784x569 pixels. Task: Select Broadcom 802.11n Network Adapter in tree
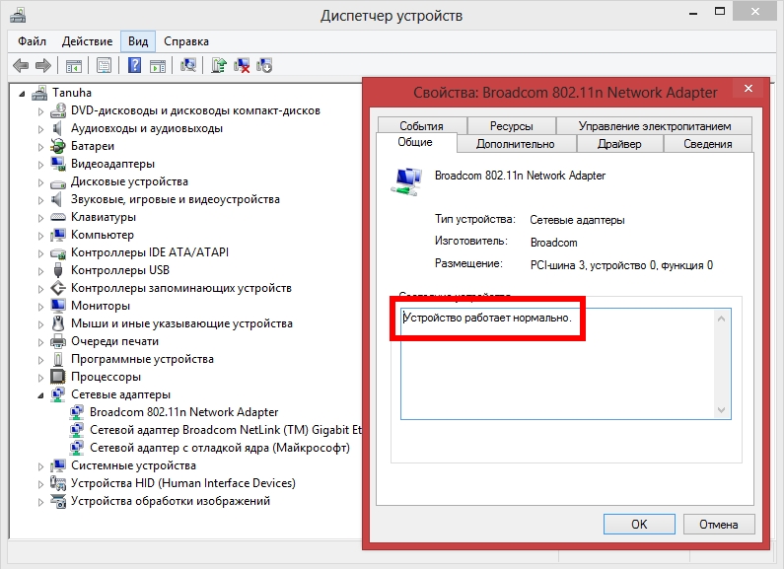point(183,412)
